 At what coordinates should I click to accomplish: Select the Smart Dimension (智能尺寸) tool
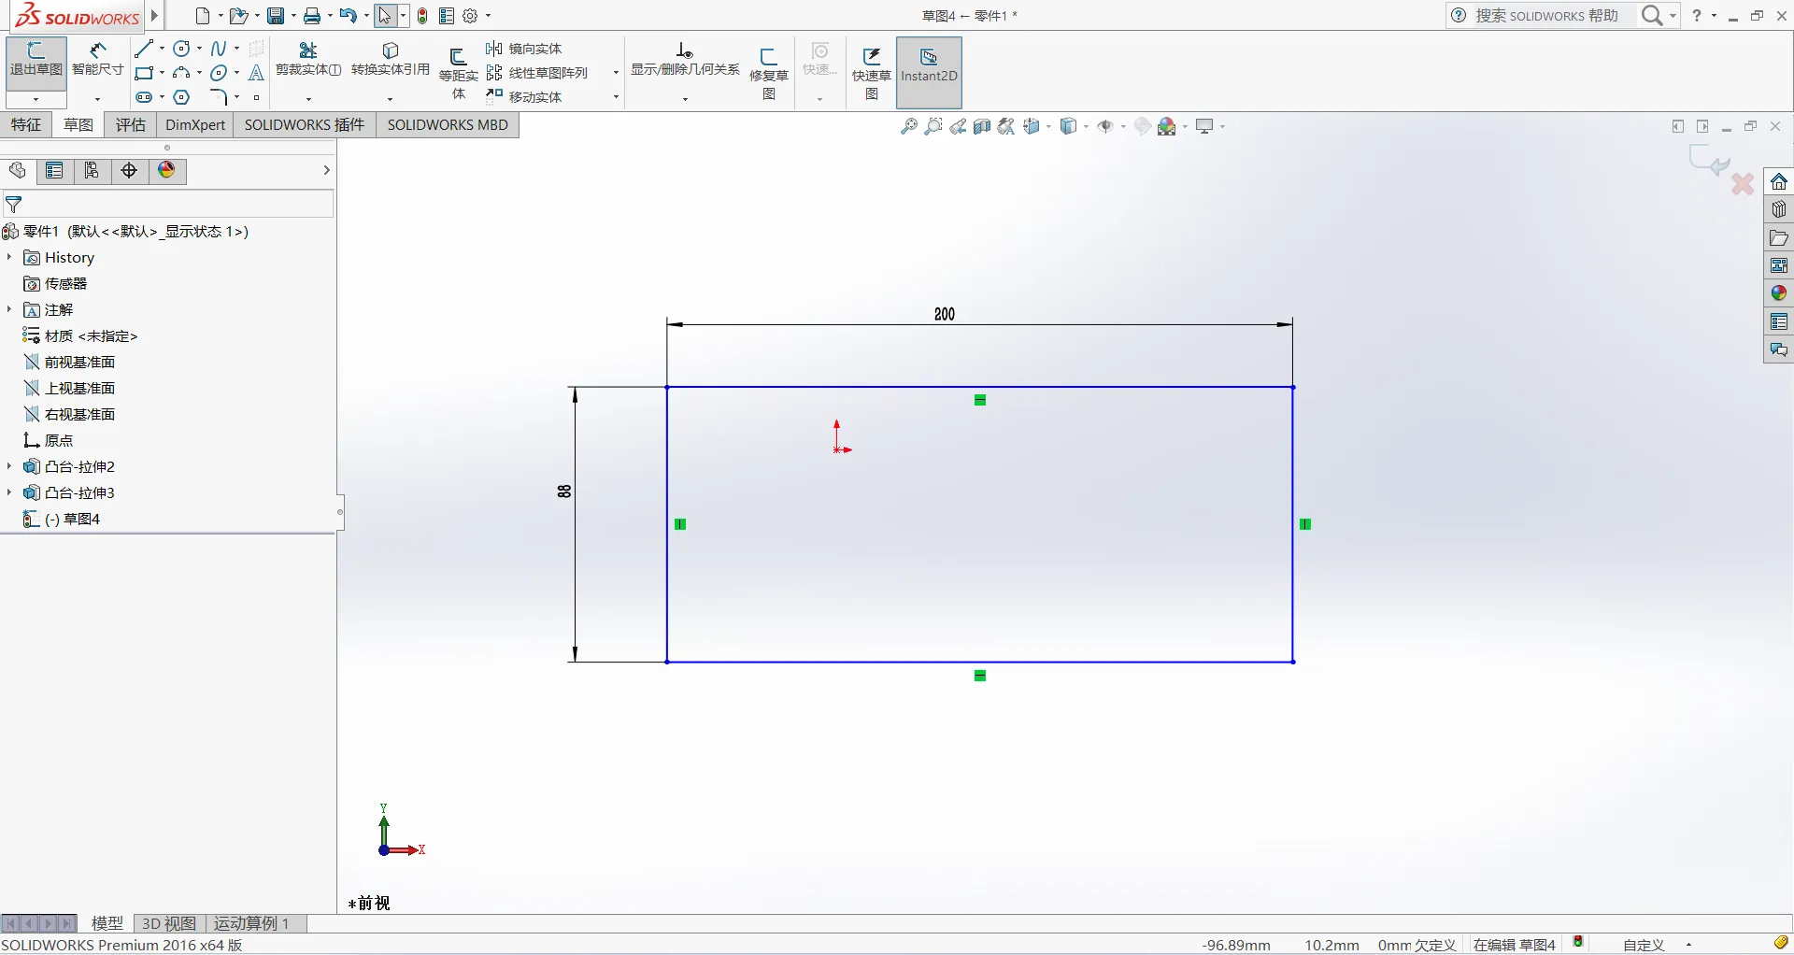[97, 60]
